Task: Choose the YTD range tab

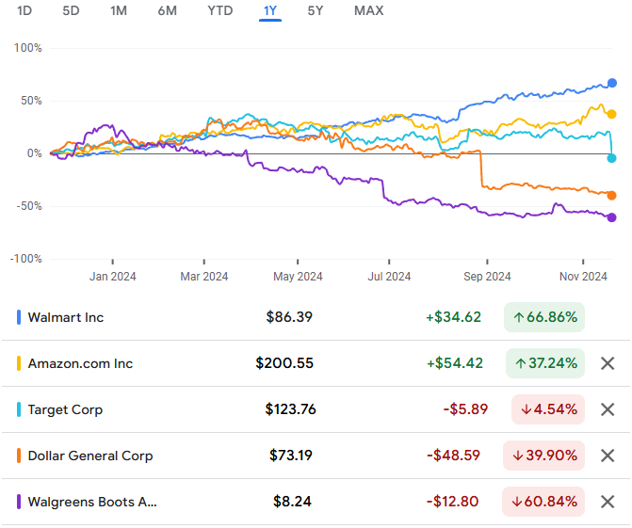Action: (x=220, y=10)
